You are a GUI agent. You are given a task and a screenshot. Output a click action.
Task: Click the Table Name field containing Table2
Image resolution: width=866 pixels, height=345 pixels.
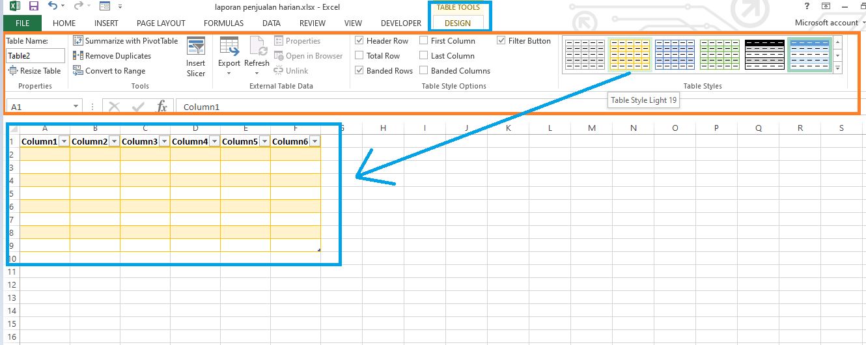[x=36, y=56]
